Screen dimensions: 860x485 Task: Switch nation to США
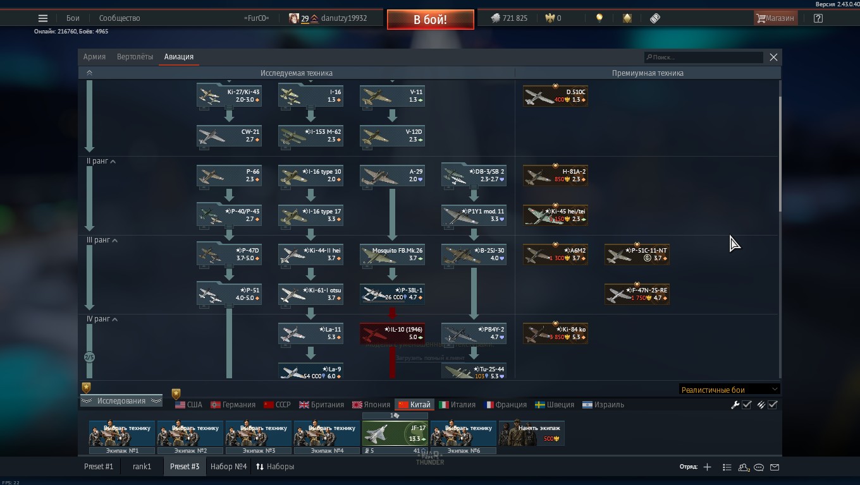pos(188,405)
